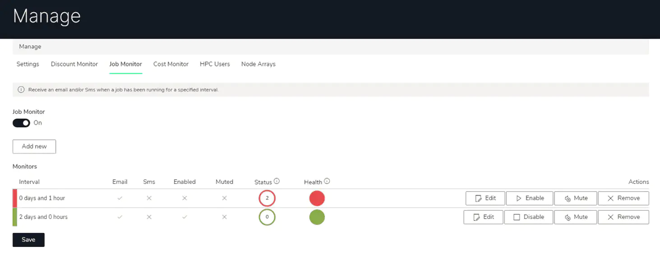Click the Manage breadcrumb text

pyautogui.click(x=30, y=46)
